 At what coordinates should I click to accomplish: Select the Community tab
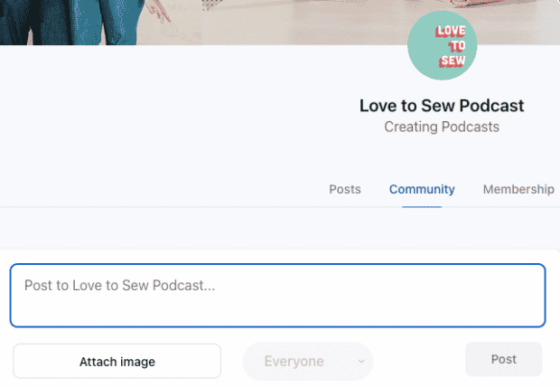click(422, 189)
